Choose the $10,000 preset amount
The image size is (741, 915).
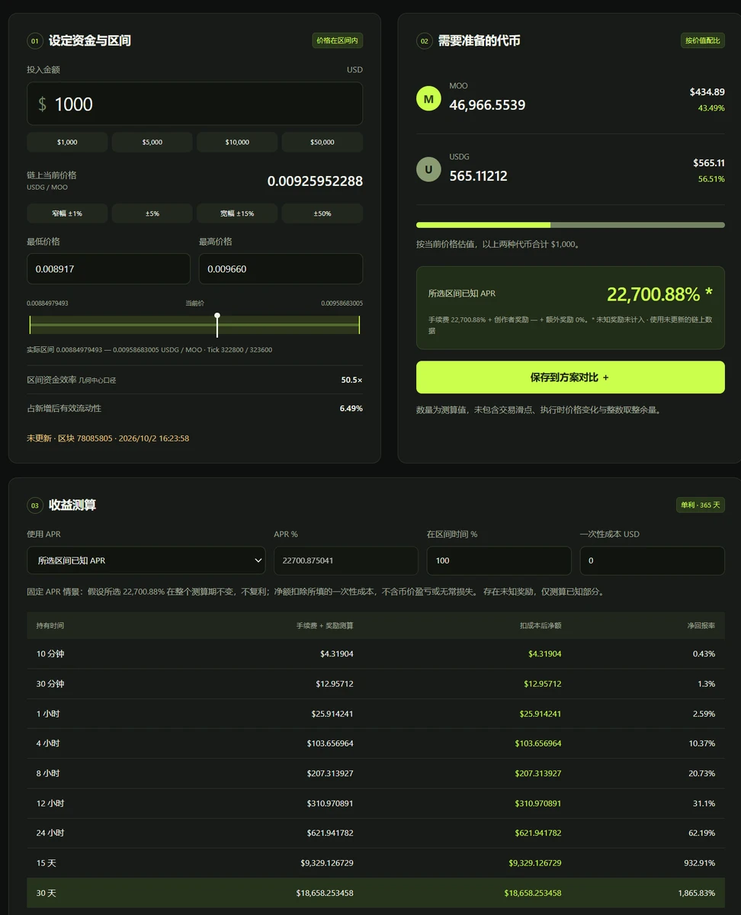[x=237, y=142]
